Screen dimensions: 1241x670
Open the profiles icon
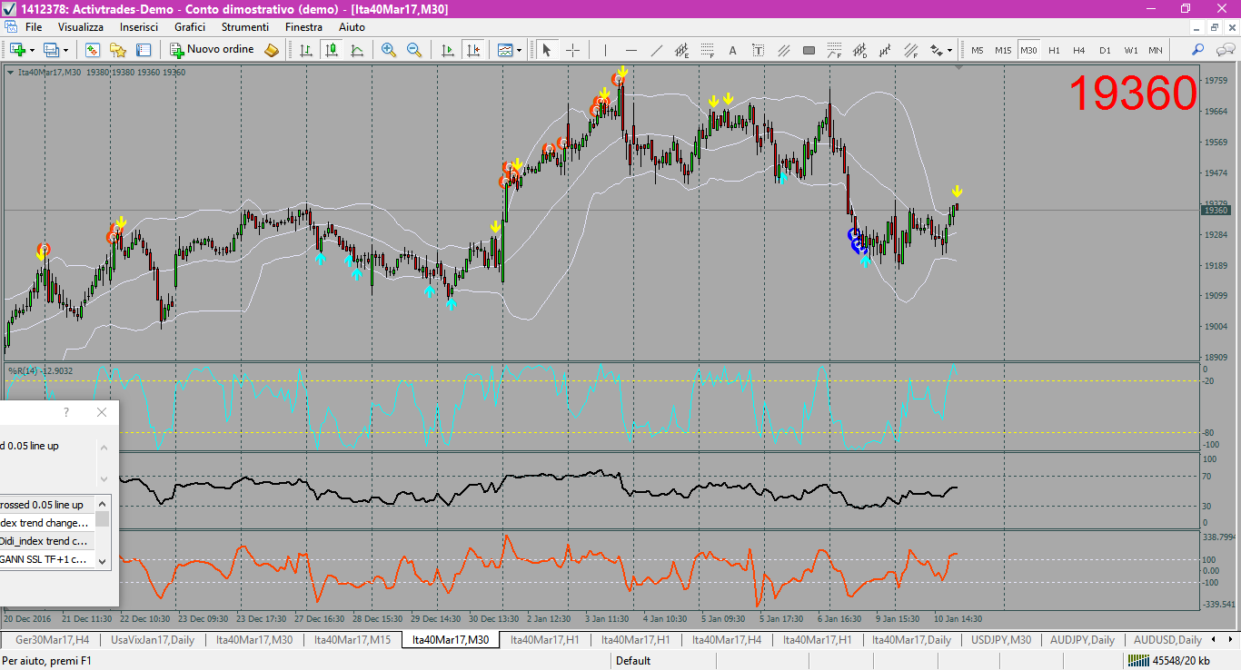pyautogui.click(x=51, y=50)
